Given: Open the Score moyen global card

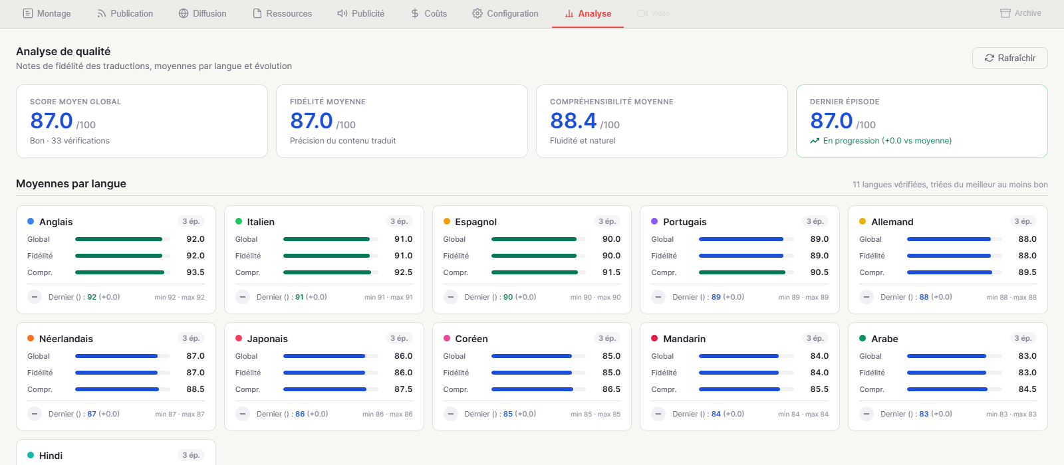Looking at the screenshot, I should click(x=142, y=121).
